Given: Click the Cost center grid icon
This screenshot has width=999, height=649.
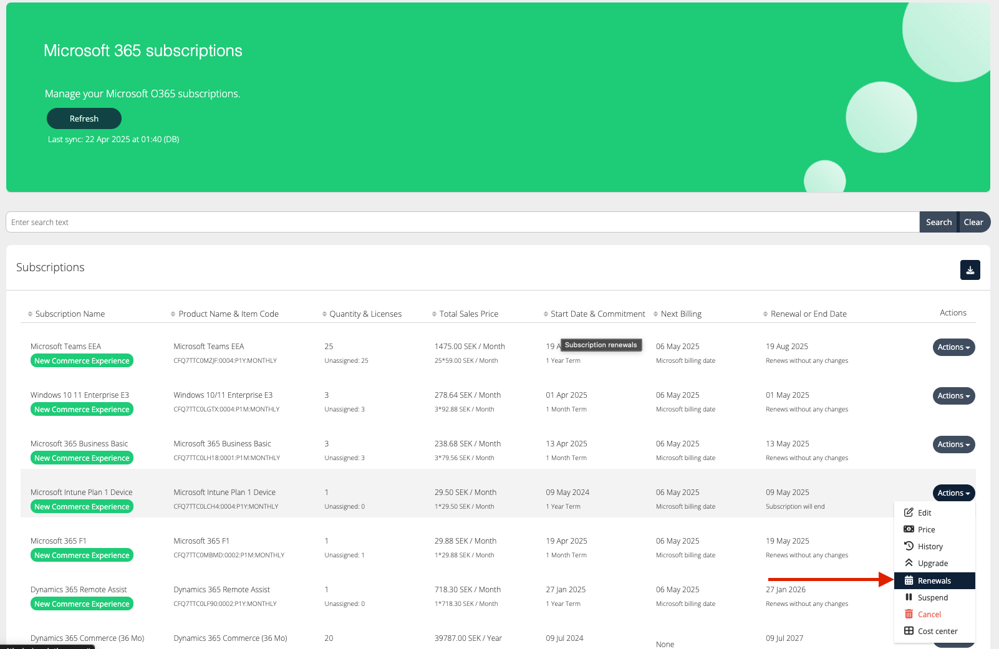Looking at the screenshot, I should 909,631.
